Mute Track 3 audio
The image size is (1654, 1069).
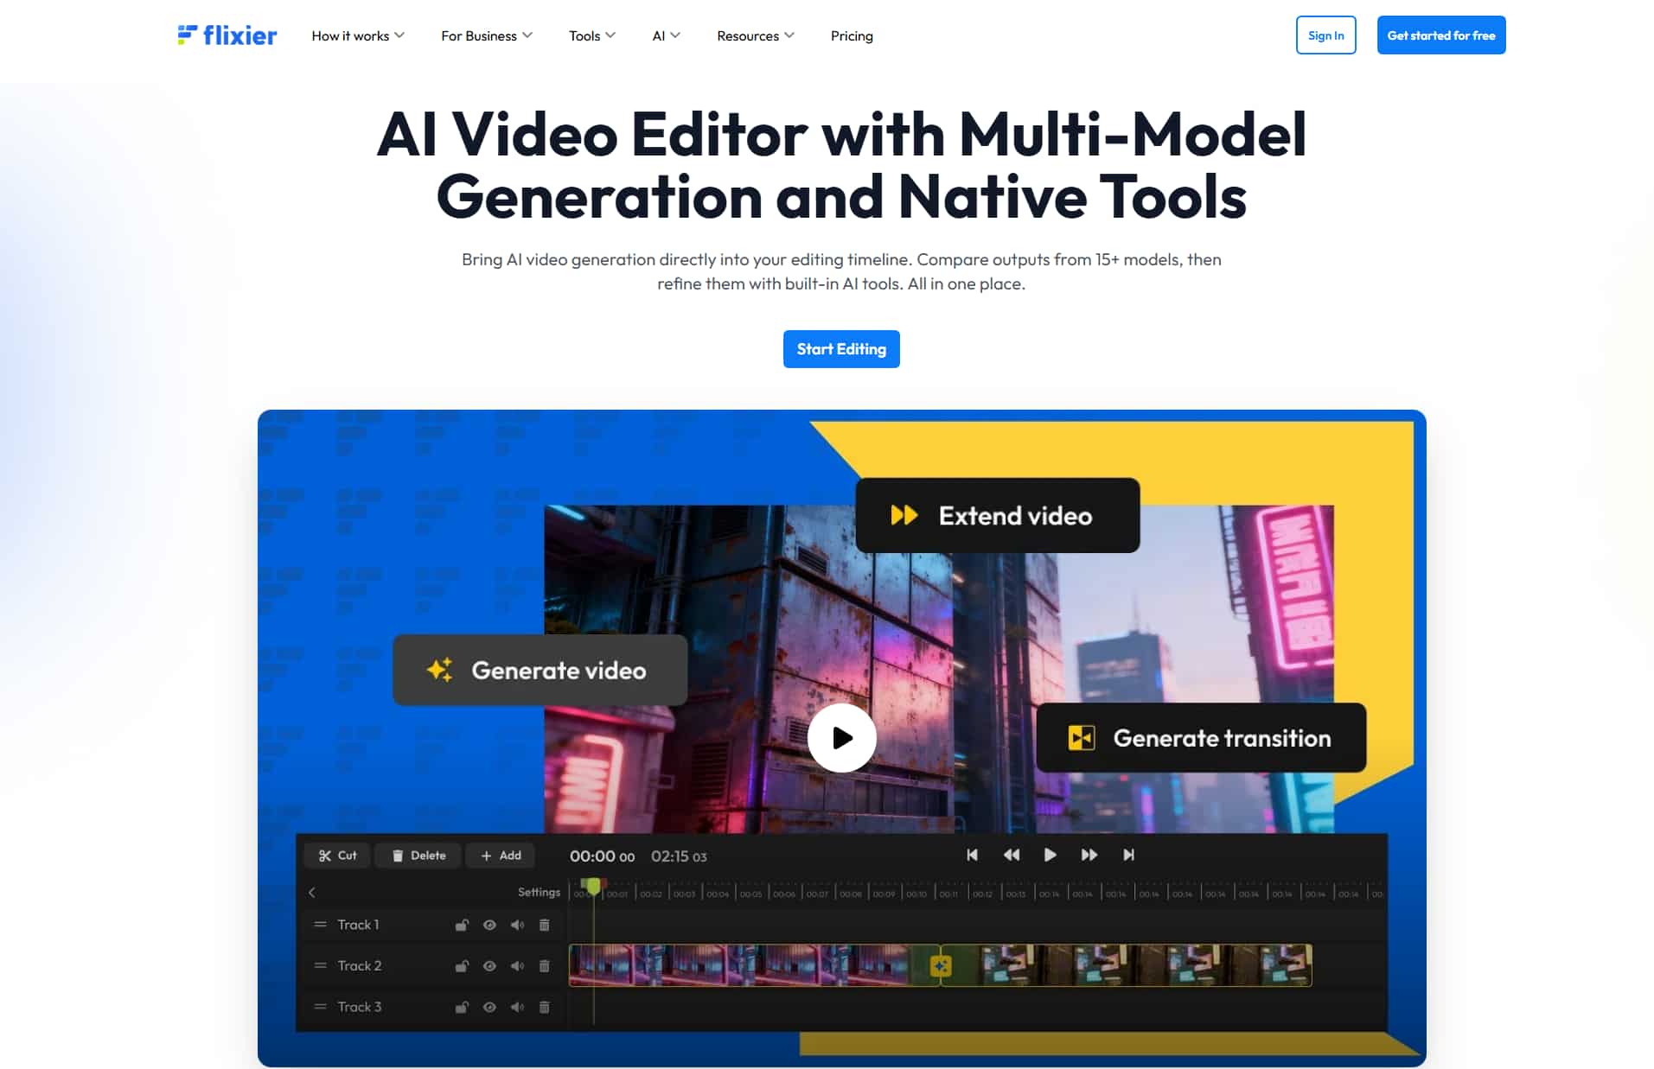coord(517,1007)
